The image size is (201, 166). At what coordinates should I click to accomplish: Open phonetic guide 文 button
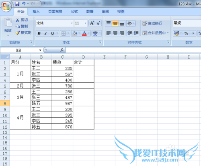(x=95, y=33)
